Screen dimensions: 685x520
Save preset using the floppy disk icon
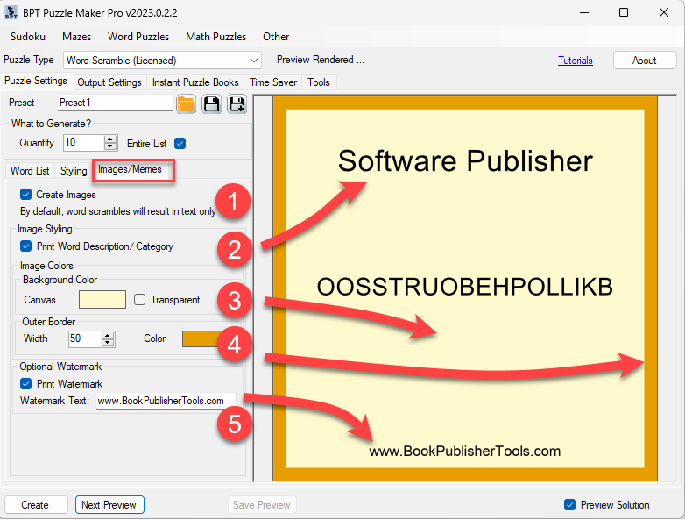[x=211, y=104]
